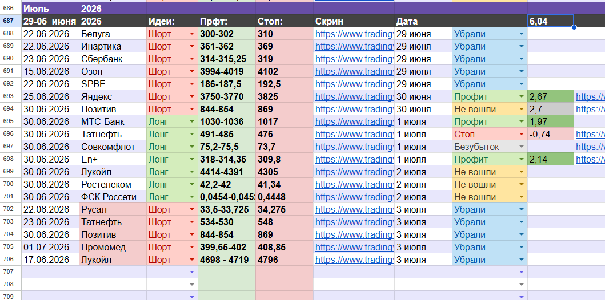Select the date cell 17.06.2026
605x300 pixels.
(x=50, y=260)
